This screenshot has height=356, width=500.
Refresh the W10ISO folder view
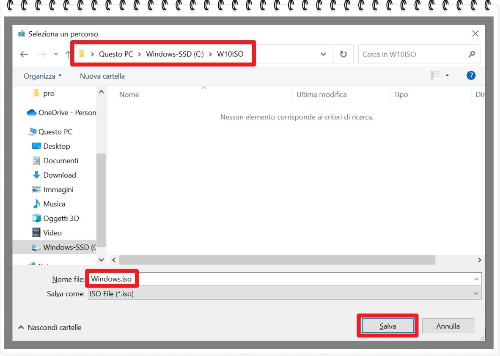(x=343, y=54)
